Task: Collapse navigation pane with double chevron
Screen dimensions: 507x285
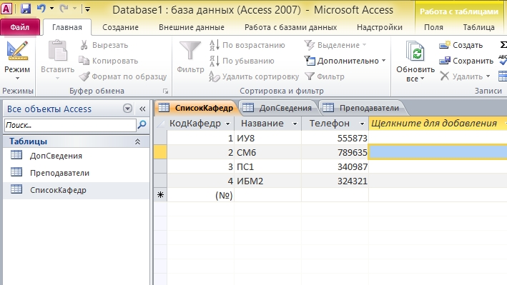Action: (x=142, y=109)
